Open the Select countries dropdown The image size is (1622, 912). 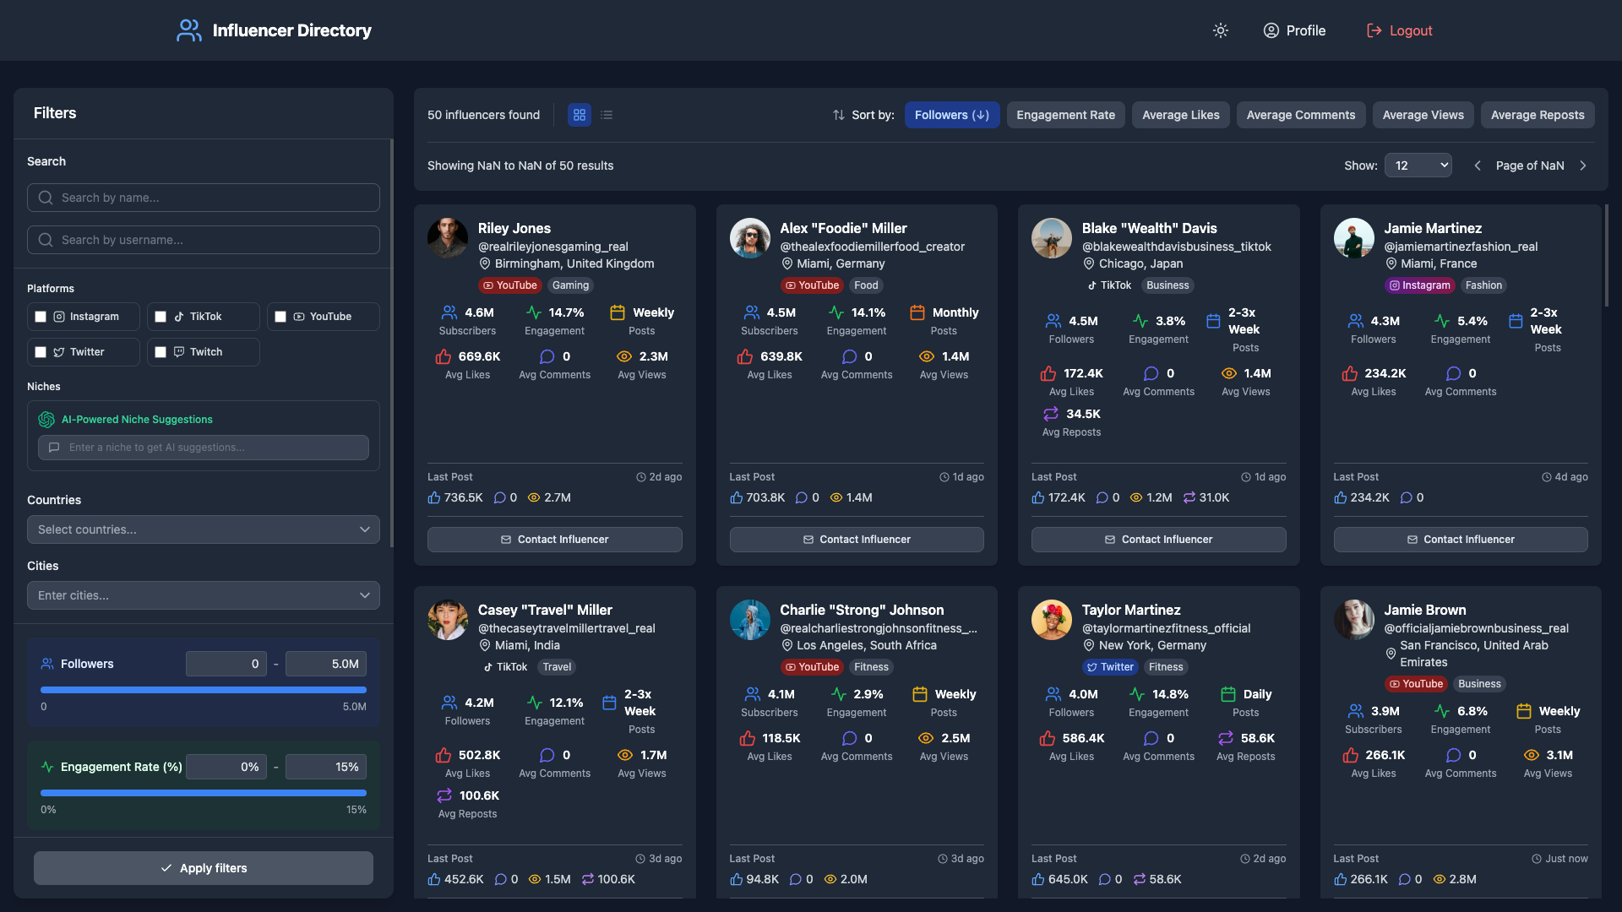(203, 529)
